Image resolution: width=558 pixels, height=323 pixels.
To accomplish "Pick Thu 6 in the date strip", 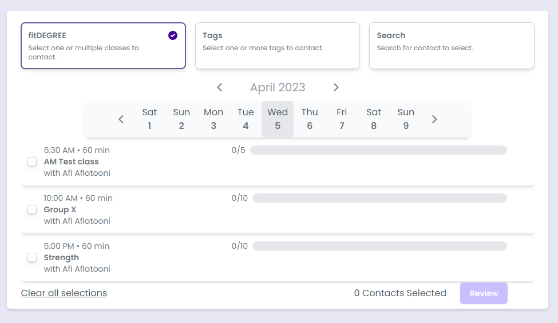I will tap(310, 119).
